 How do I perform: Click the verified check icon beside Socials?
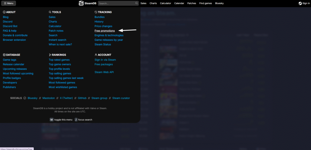point(25,98)
